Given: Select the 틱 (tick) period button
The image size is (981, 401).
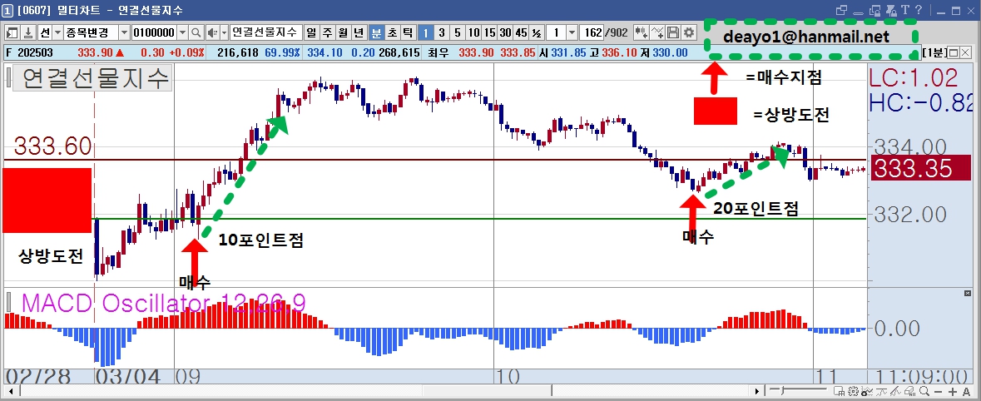Looking at the screenshot, I should [408, 32].
